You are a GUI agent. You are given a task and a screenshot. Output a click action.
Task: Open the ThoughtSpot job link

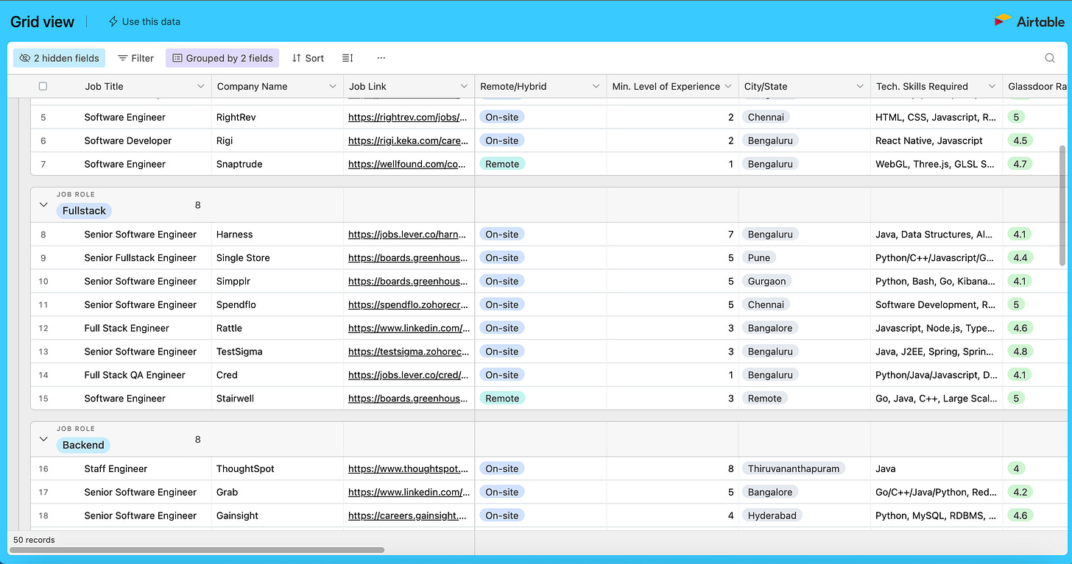[408, 468]
